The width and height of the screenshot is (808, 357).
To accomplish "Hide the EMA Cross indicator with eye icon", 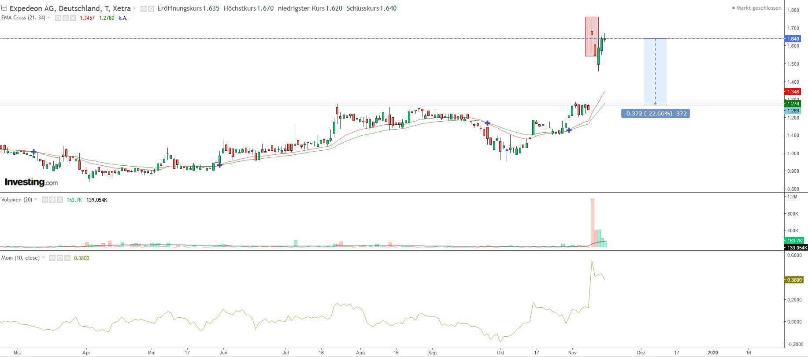I will click(x=58, y=18).
